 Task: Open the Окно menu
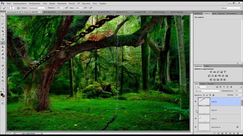coord(95,3)
